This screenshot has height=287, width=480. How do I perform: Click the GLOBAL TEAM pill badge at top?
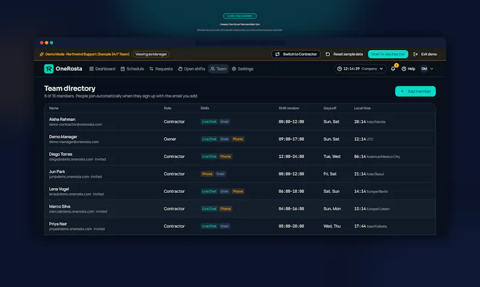(x=239, y=16)
